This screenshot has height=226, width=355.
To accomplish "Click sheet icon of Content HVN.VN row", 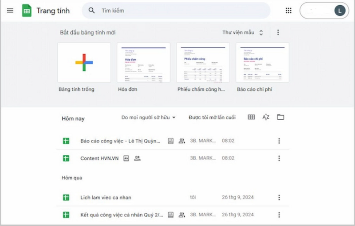I will pos(66,158).
